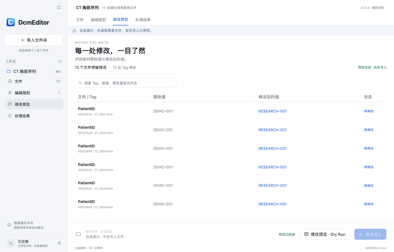Image resolution: width=394 pixels, height=252 pixels.
Task: Focus the Tag search field
Action: (126, 83)
